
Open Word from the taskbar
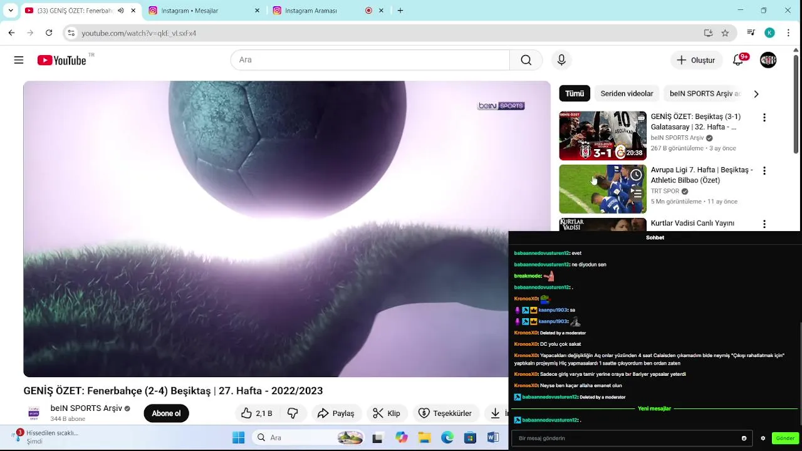[492, 438]
